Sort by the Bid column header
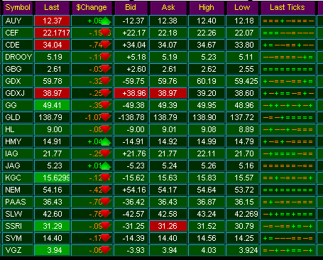The width and height of the screenshot is (323, 260). coord(131,8)
